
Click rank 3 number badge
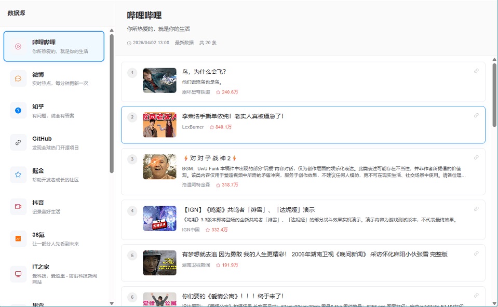[132, 159]
